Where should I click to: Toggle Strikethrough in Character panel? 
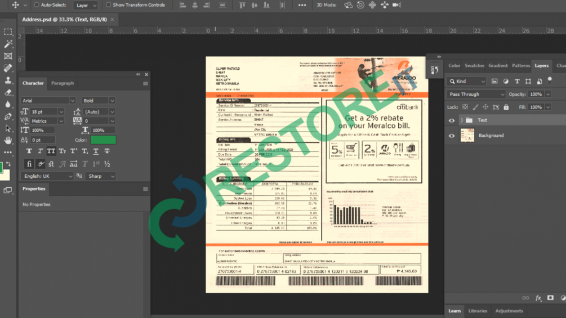click(107, 151)
